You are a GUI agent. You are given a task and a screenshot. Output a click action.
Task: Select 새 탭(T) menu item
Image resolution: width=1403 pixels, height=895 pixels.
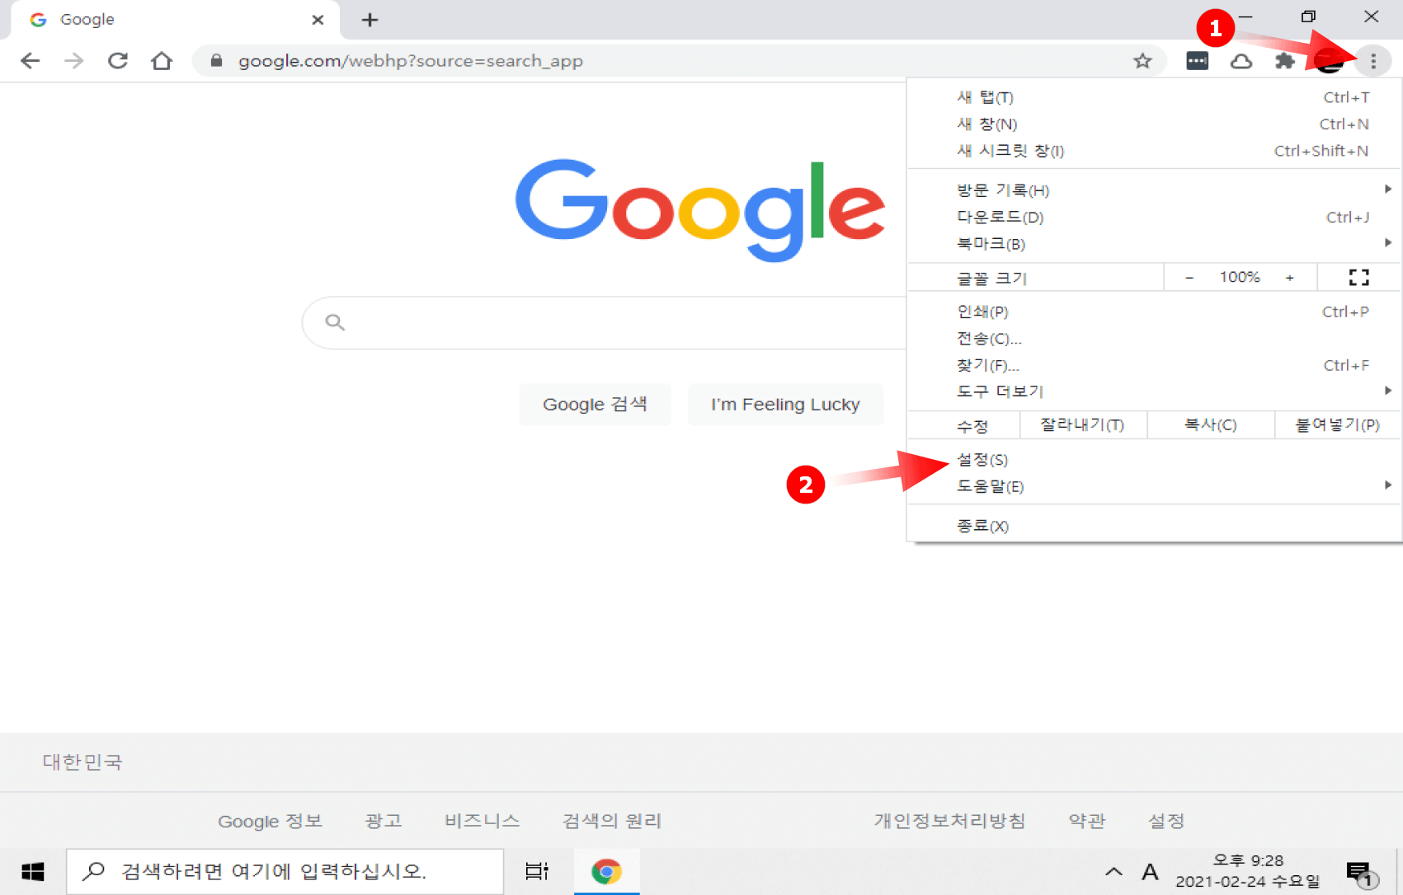[1155, 97]
